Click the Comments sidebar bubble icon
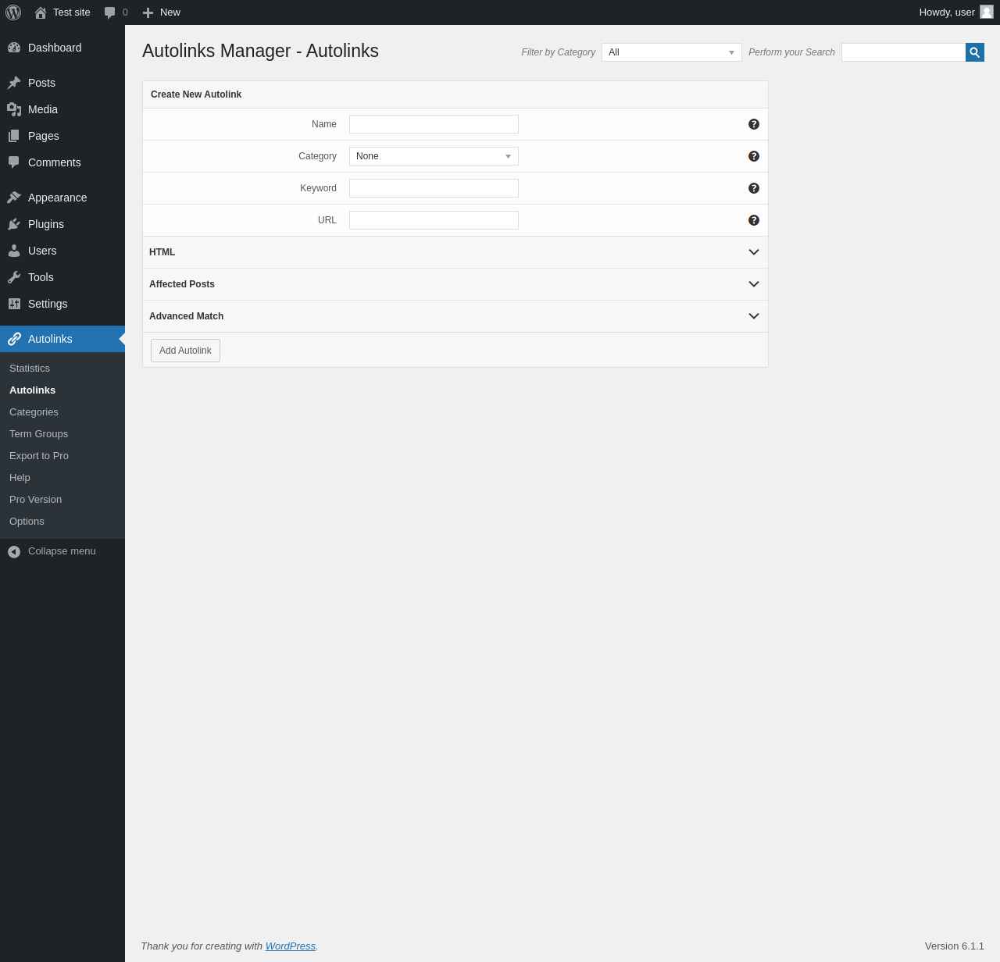Screen dimensions: 1000x962 14,162
